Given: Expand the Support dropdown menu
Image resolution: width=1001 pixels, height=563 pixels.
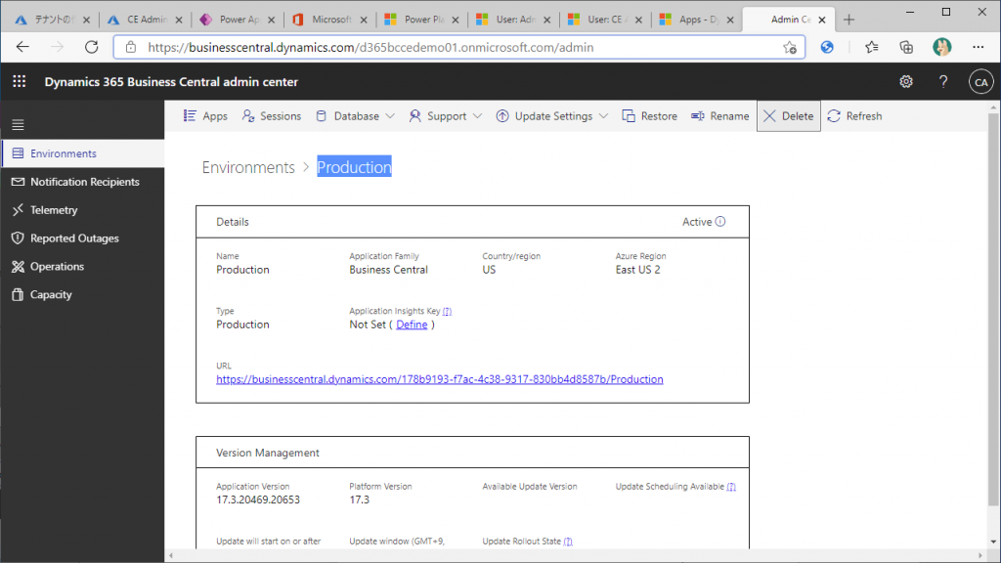Looking at the screenshot, I should [x=445, y=116].
